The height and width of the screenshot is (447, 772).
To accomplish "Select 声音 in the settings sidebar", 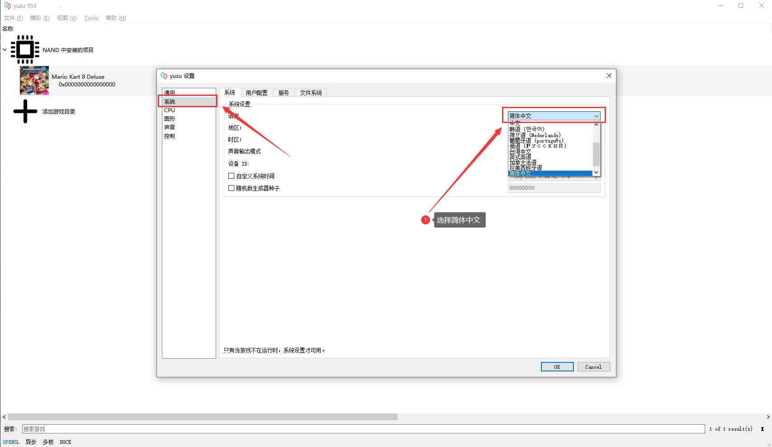I will (189, 127).
